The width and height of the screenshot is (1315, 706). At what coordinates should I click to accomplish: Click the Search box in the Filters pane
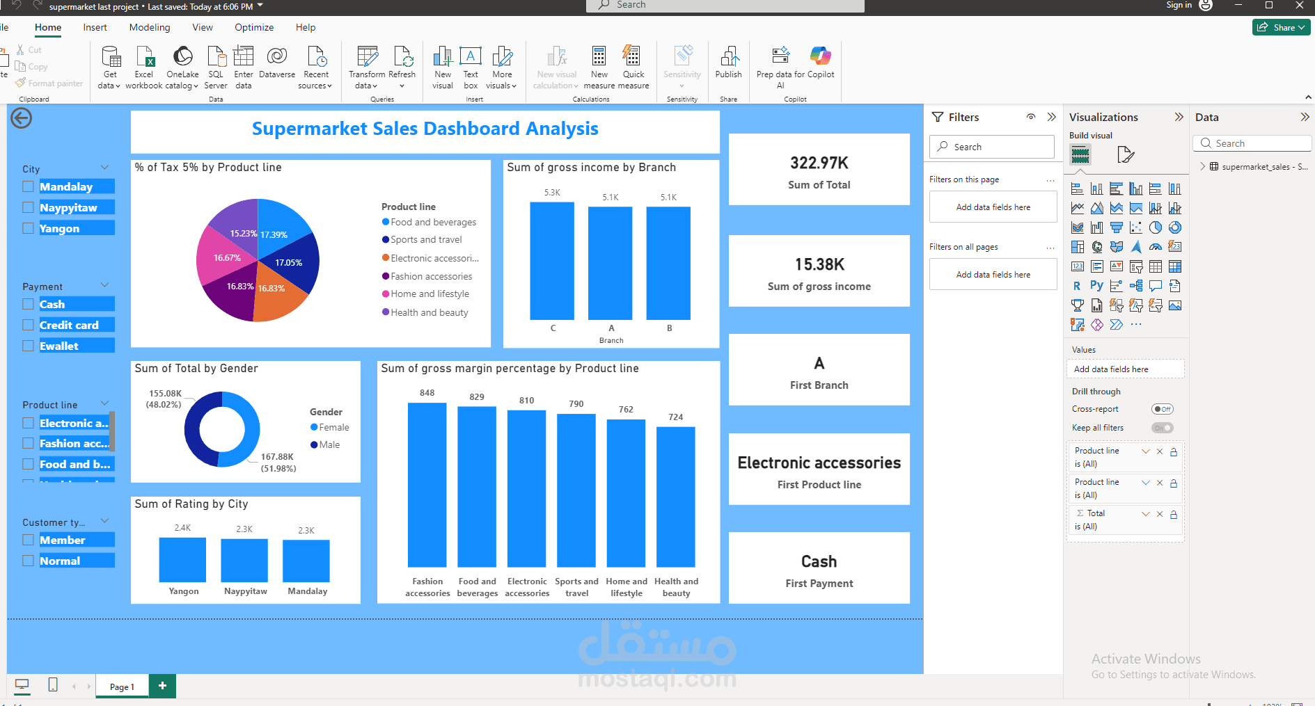(x=991, y=147)
